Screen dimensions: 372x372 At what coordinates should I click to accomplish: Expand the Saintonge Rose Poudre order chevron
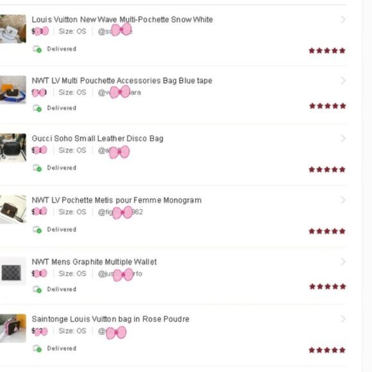click(x=343, y=319)
